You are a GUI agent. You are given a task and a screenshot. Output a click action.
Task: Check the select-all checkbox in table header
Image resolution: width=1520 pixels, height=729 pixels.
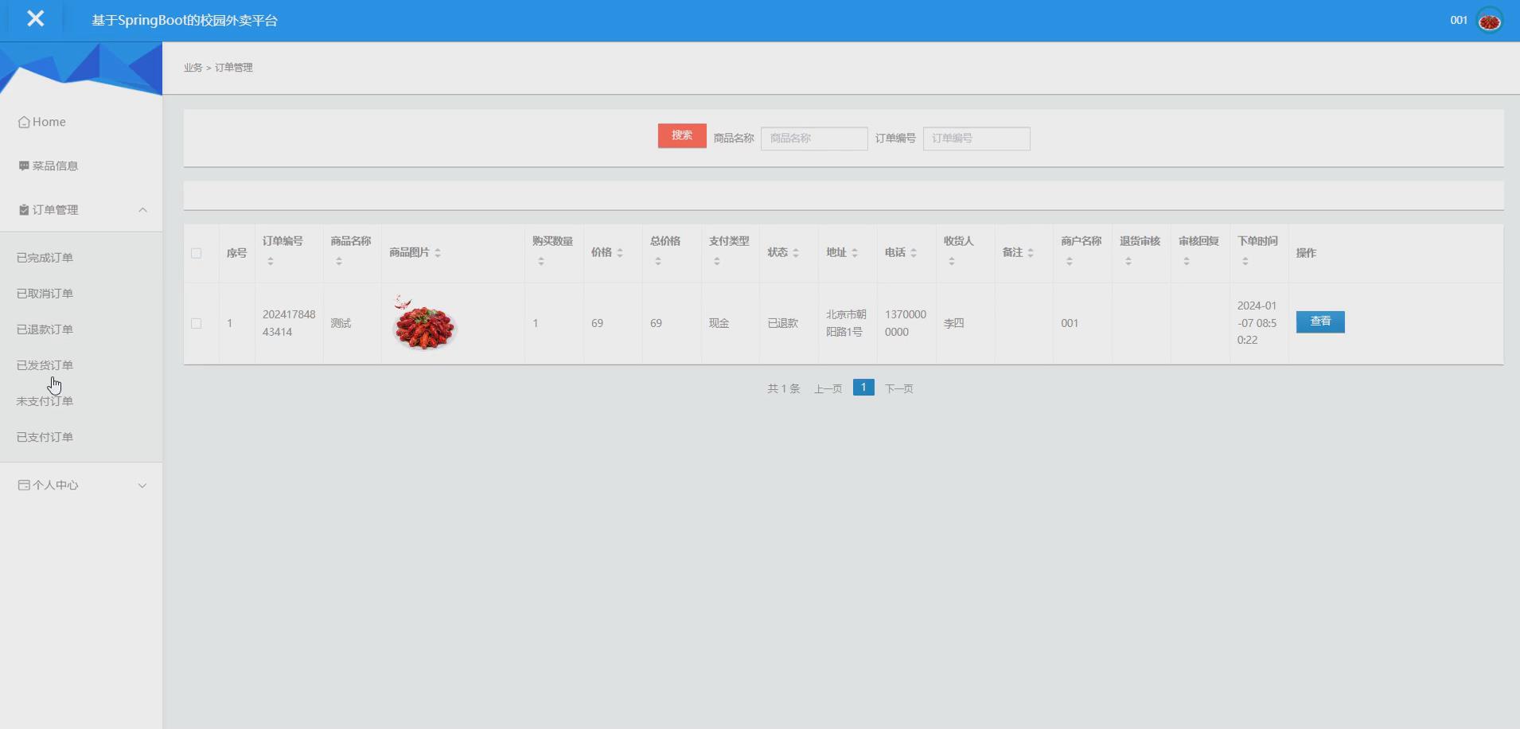[x=197, y=252]
